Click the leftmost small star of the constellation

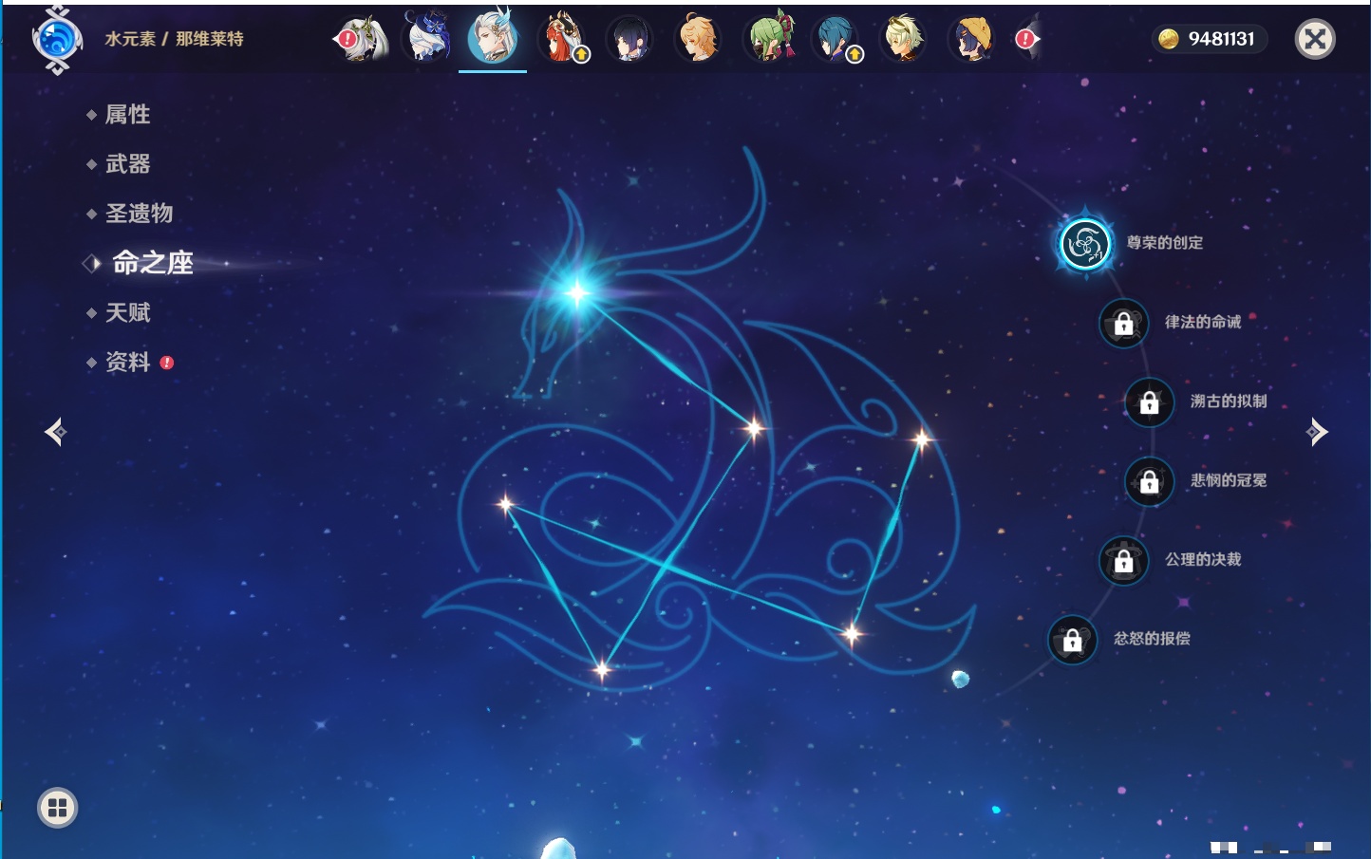[506, 504]
